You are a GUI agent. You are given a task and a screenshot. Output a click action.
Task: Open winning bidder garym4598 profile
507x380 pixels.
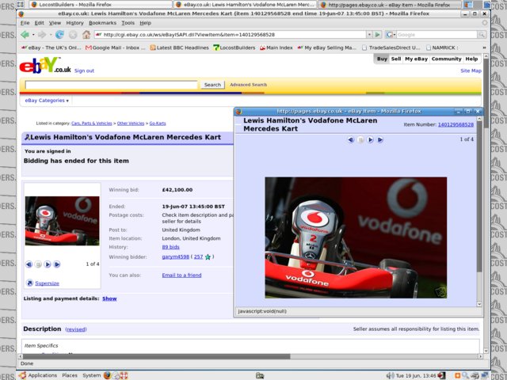(x=175, y=256)
